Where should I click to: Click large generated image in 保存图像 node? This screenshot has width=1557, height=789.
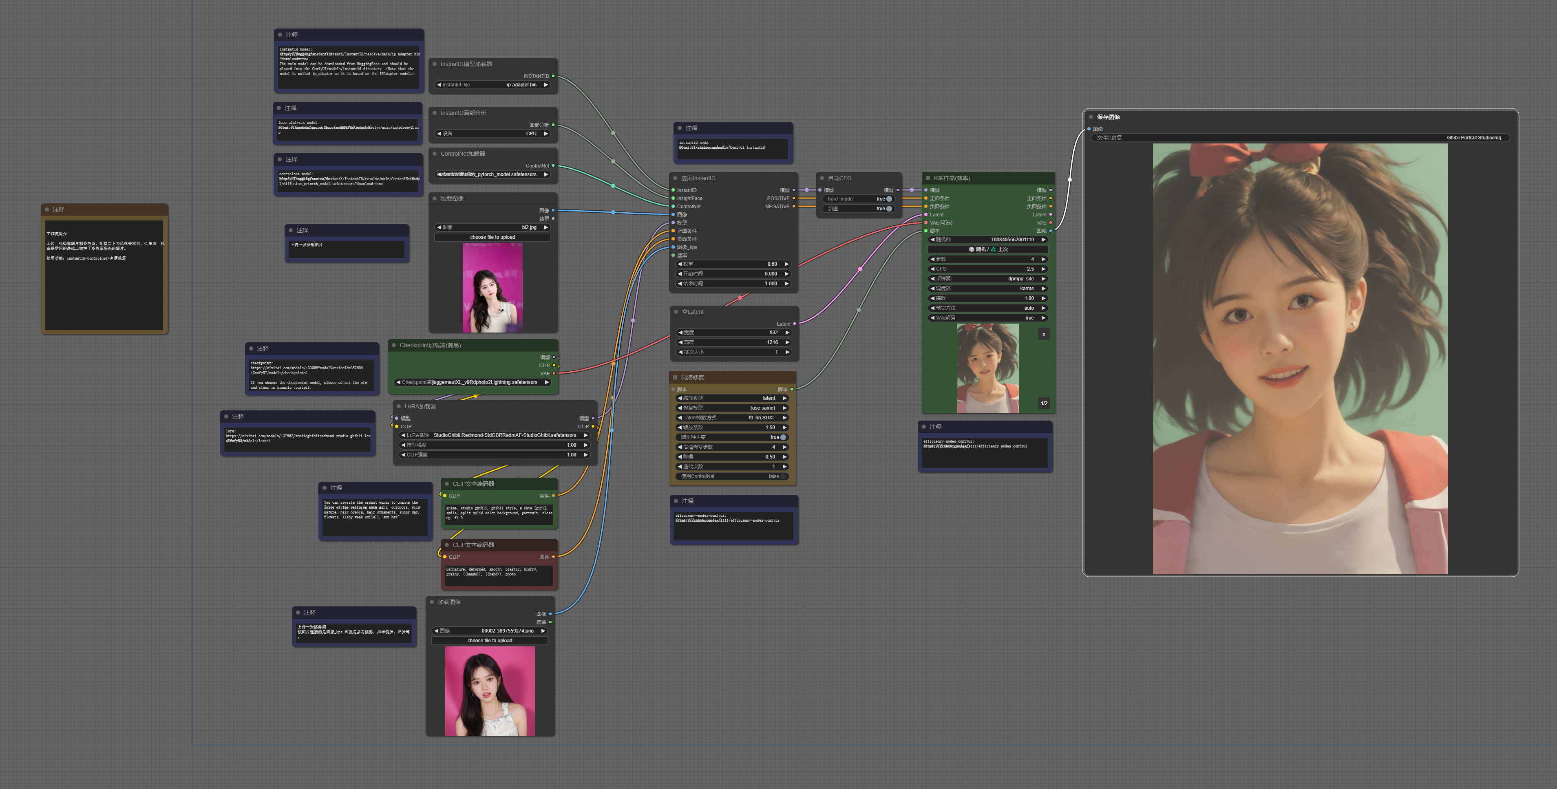pyautogui.click(x=1300, y=358)
